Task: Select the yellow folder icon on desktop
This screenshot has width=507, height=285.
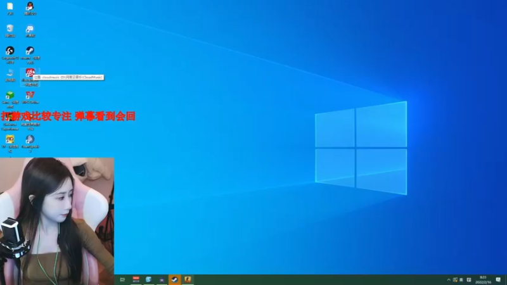Action: [10, 6]
